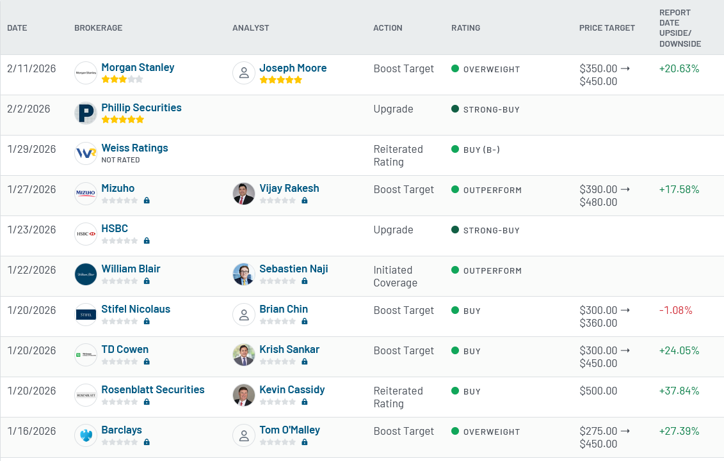724x461 pixels.
Task: Open the Barclays brokerage link
Action: (x=122, y=430)
